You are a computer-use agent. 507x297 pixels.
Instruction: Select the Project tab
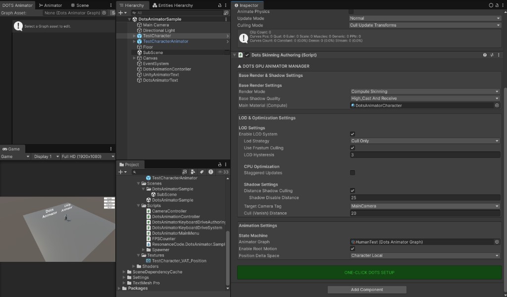tap(129, 164)
